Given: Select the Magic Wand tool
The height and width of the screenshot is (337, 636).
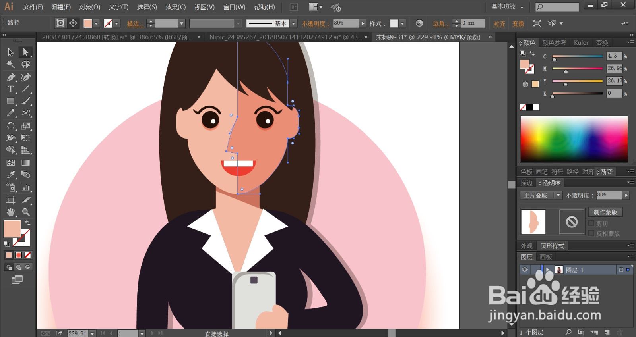Looking at the screenshot, I should 11,64.
